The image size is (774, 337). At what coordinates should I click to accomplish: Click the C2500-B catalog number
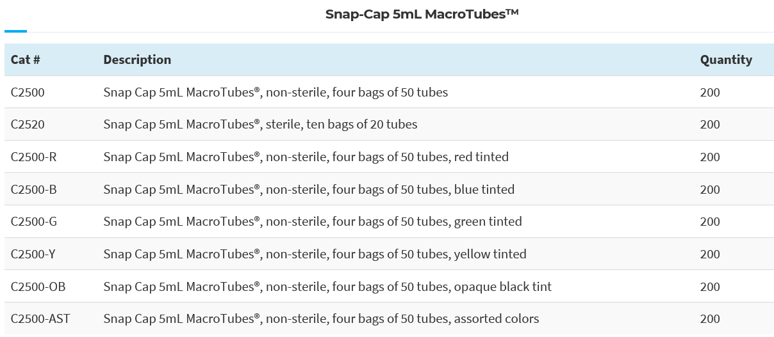tap(34, 190)
